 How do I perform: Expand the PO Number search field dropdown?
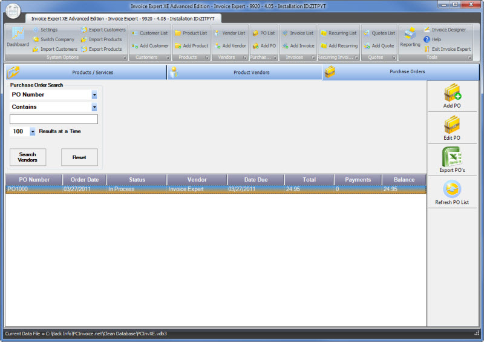[94, 95]
